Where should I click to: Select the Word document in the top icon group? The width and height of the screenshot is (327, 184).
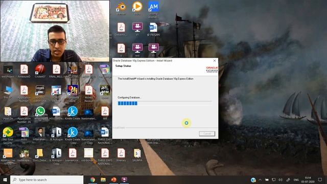(x=153, y=29)
